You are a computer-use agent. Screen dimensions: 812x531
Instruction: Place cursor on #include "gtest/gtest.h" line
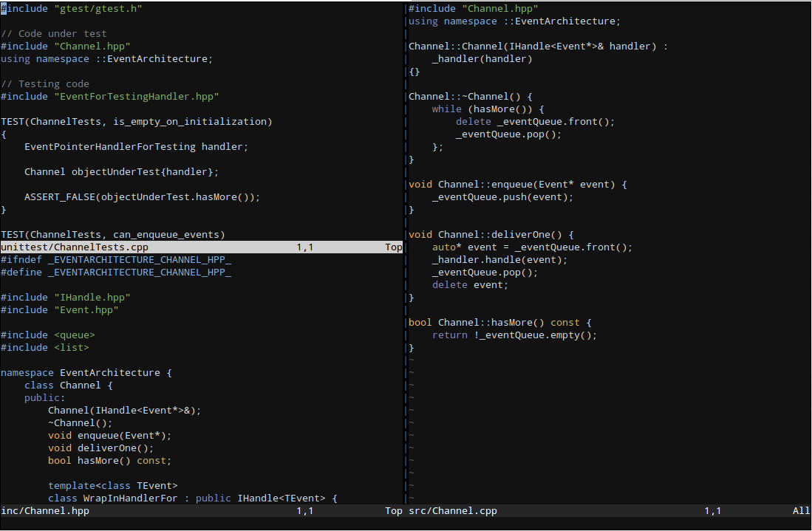[x=72, y=9]
